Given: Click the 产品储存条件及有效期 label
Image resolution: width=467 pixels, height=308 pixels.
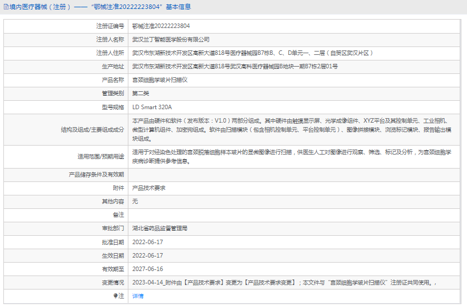Looking at the screenshot, I should coord(96,175).
